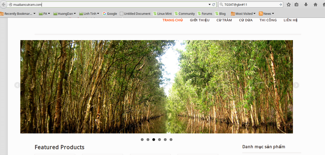
Task: Bookmark this page with the star icon
Action: 289,5
